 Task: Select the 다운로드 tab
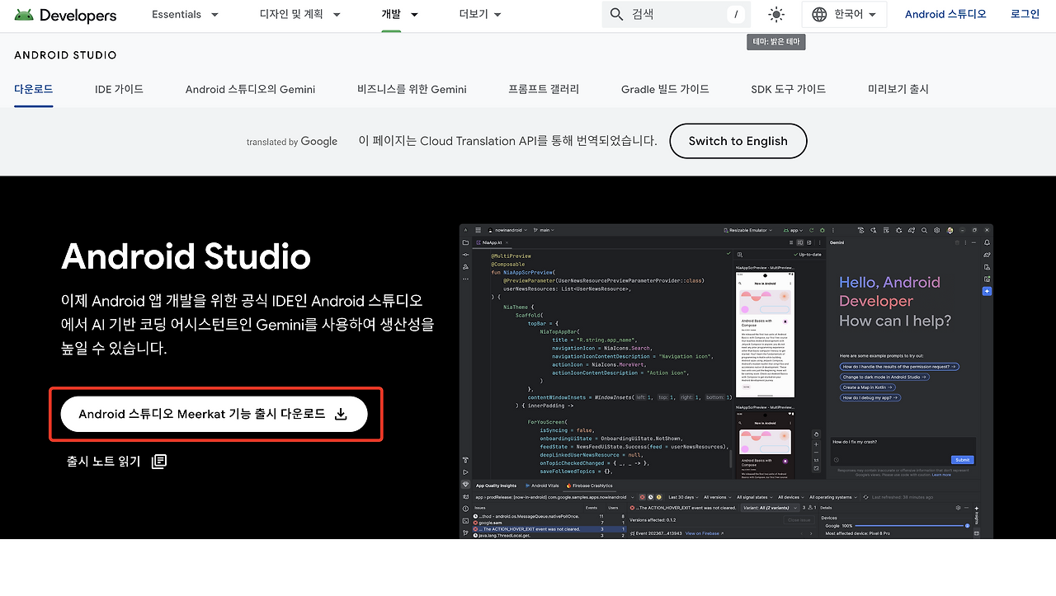coord(34,89)
